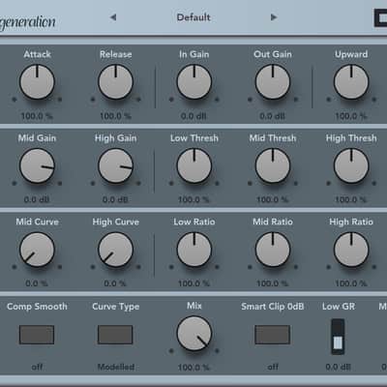Click the Upward knob
The image size is (387, 387).
351,82
